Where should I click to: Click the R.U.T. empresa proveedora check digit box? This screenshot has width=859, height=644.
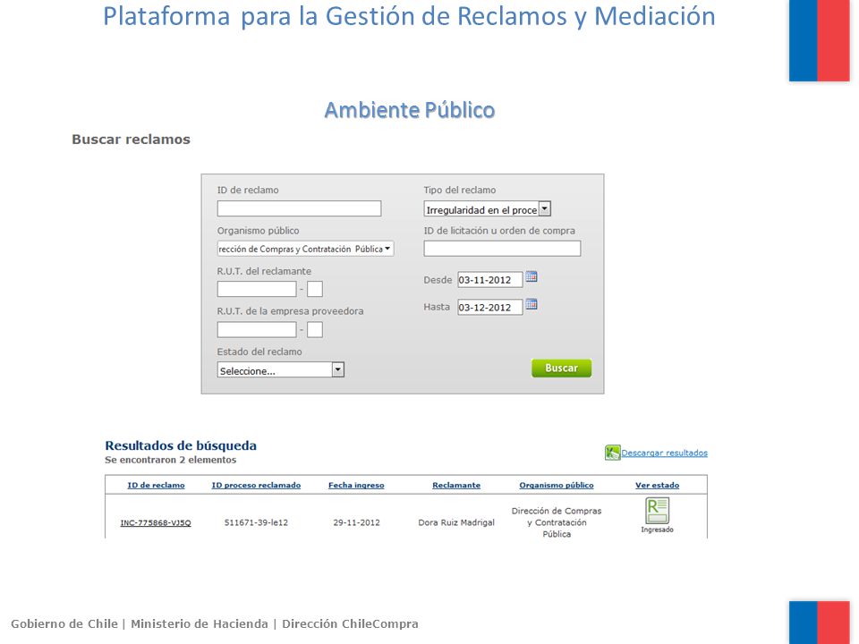315,330
